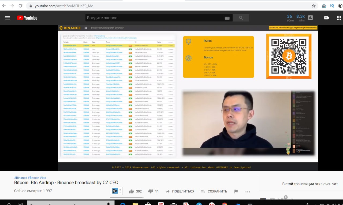Open the YouTube hamburger guide menu
Screen dimensions: 343x205
coord(8,18)
